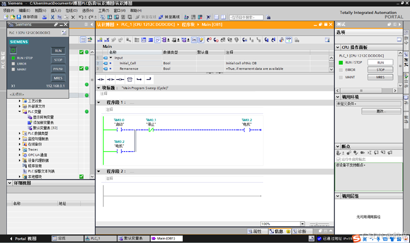Click the split editor vertically icon

click(223, 17)
